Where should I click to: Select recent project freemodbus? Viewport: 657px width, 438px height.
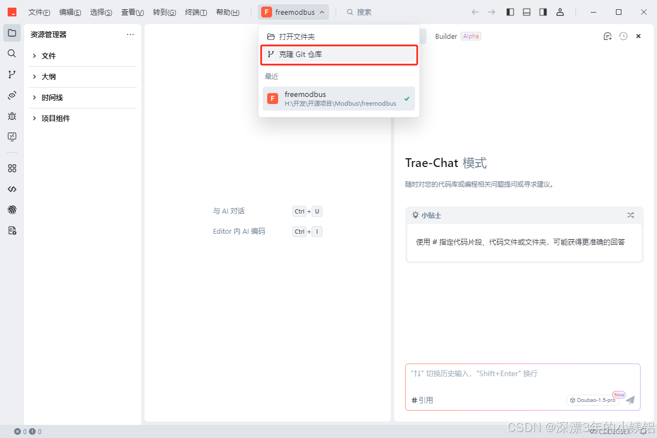click(x=339, y=99)
